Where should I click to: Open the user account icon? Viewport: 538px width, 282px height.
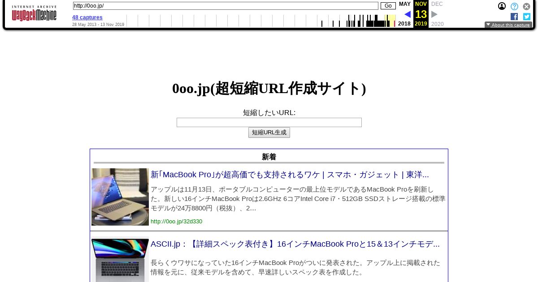click(502, 6)
